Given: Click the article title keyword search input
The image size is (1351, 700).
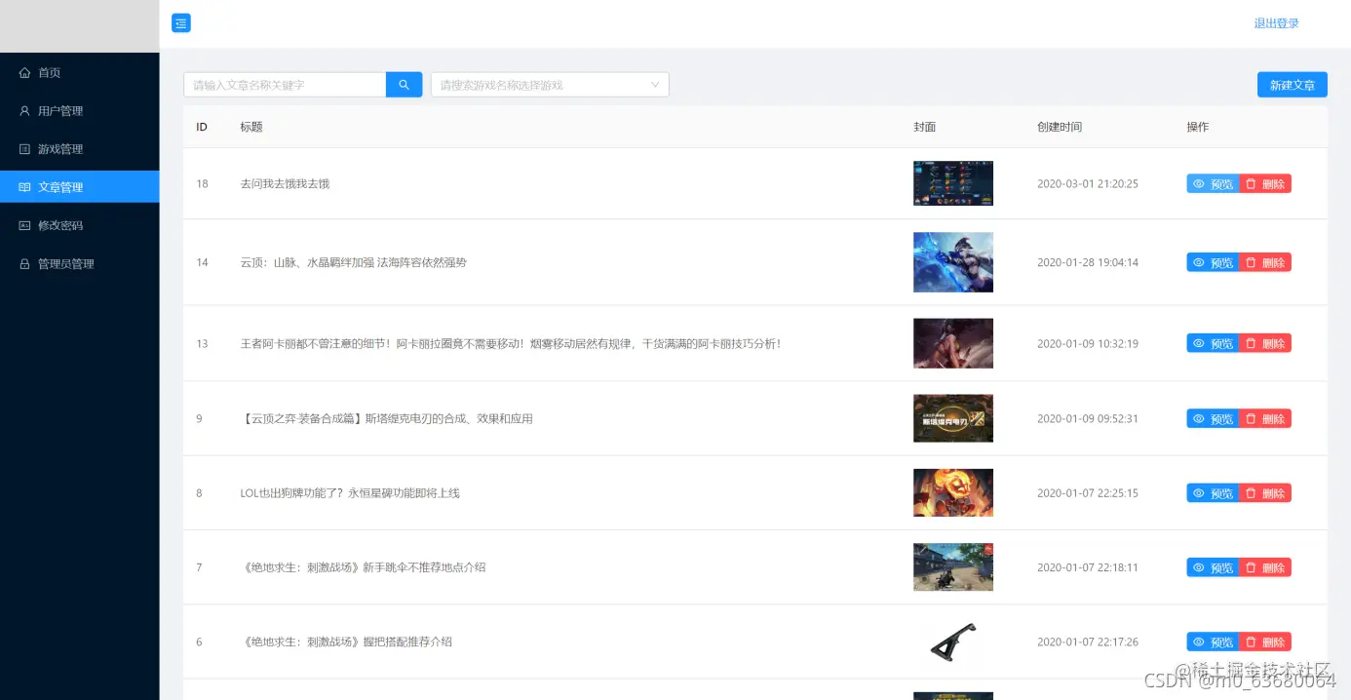Looking at the screenshot, I should click(283, 84).
